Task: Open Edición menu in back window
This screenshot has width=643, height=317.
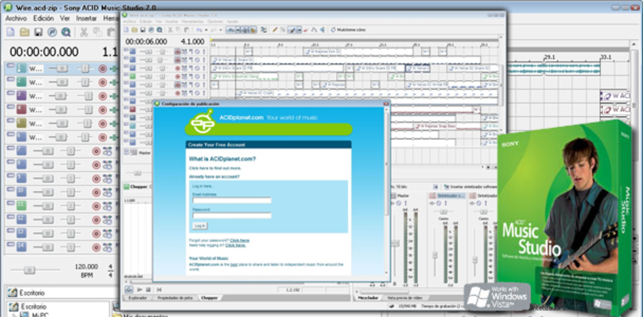Action: coord(43,18)
